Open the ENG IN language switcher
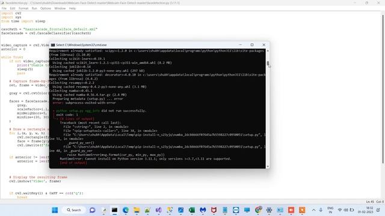The image size is (385, 216). click(330, 210)
